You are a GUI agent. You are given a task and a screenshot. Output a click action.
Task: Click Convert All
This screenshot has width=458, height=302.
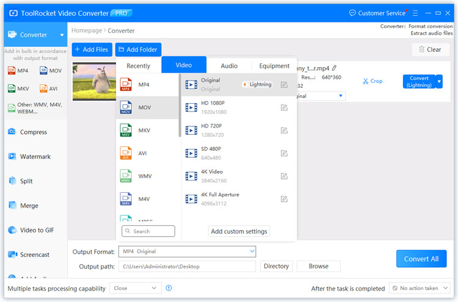pos(421,259)
